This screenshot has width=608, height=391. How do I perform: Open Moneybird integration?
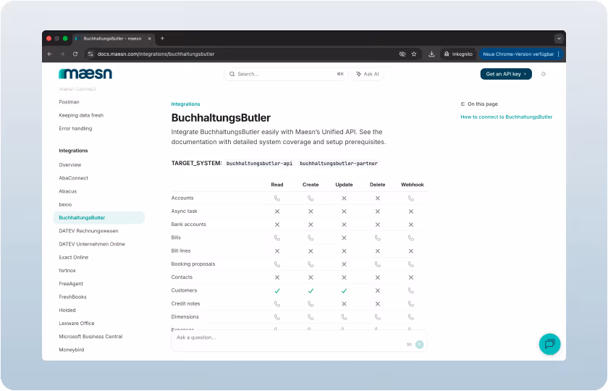72,350
